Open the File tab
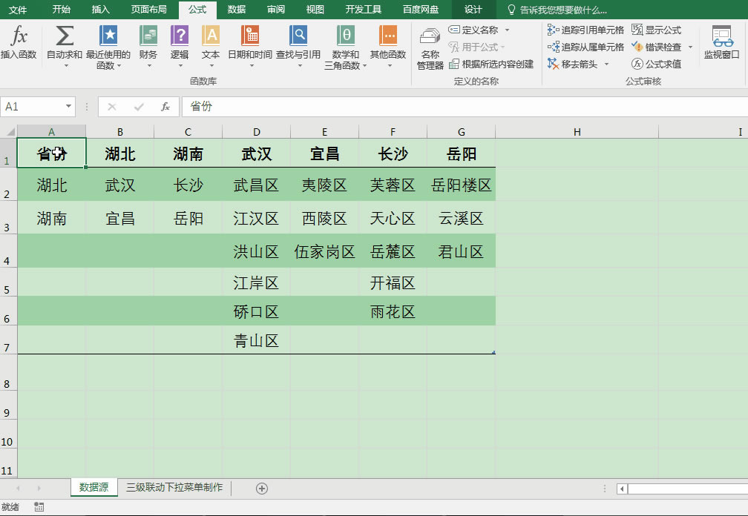The height and width of the screenshot is (516, 748). click(18, 10)
